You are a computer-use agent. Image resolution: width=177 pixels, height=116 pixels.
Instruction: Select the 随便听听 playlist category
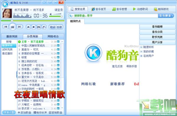point(9,45)
